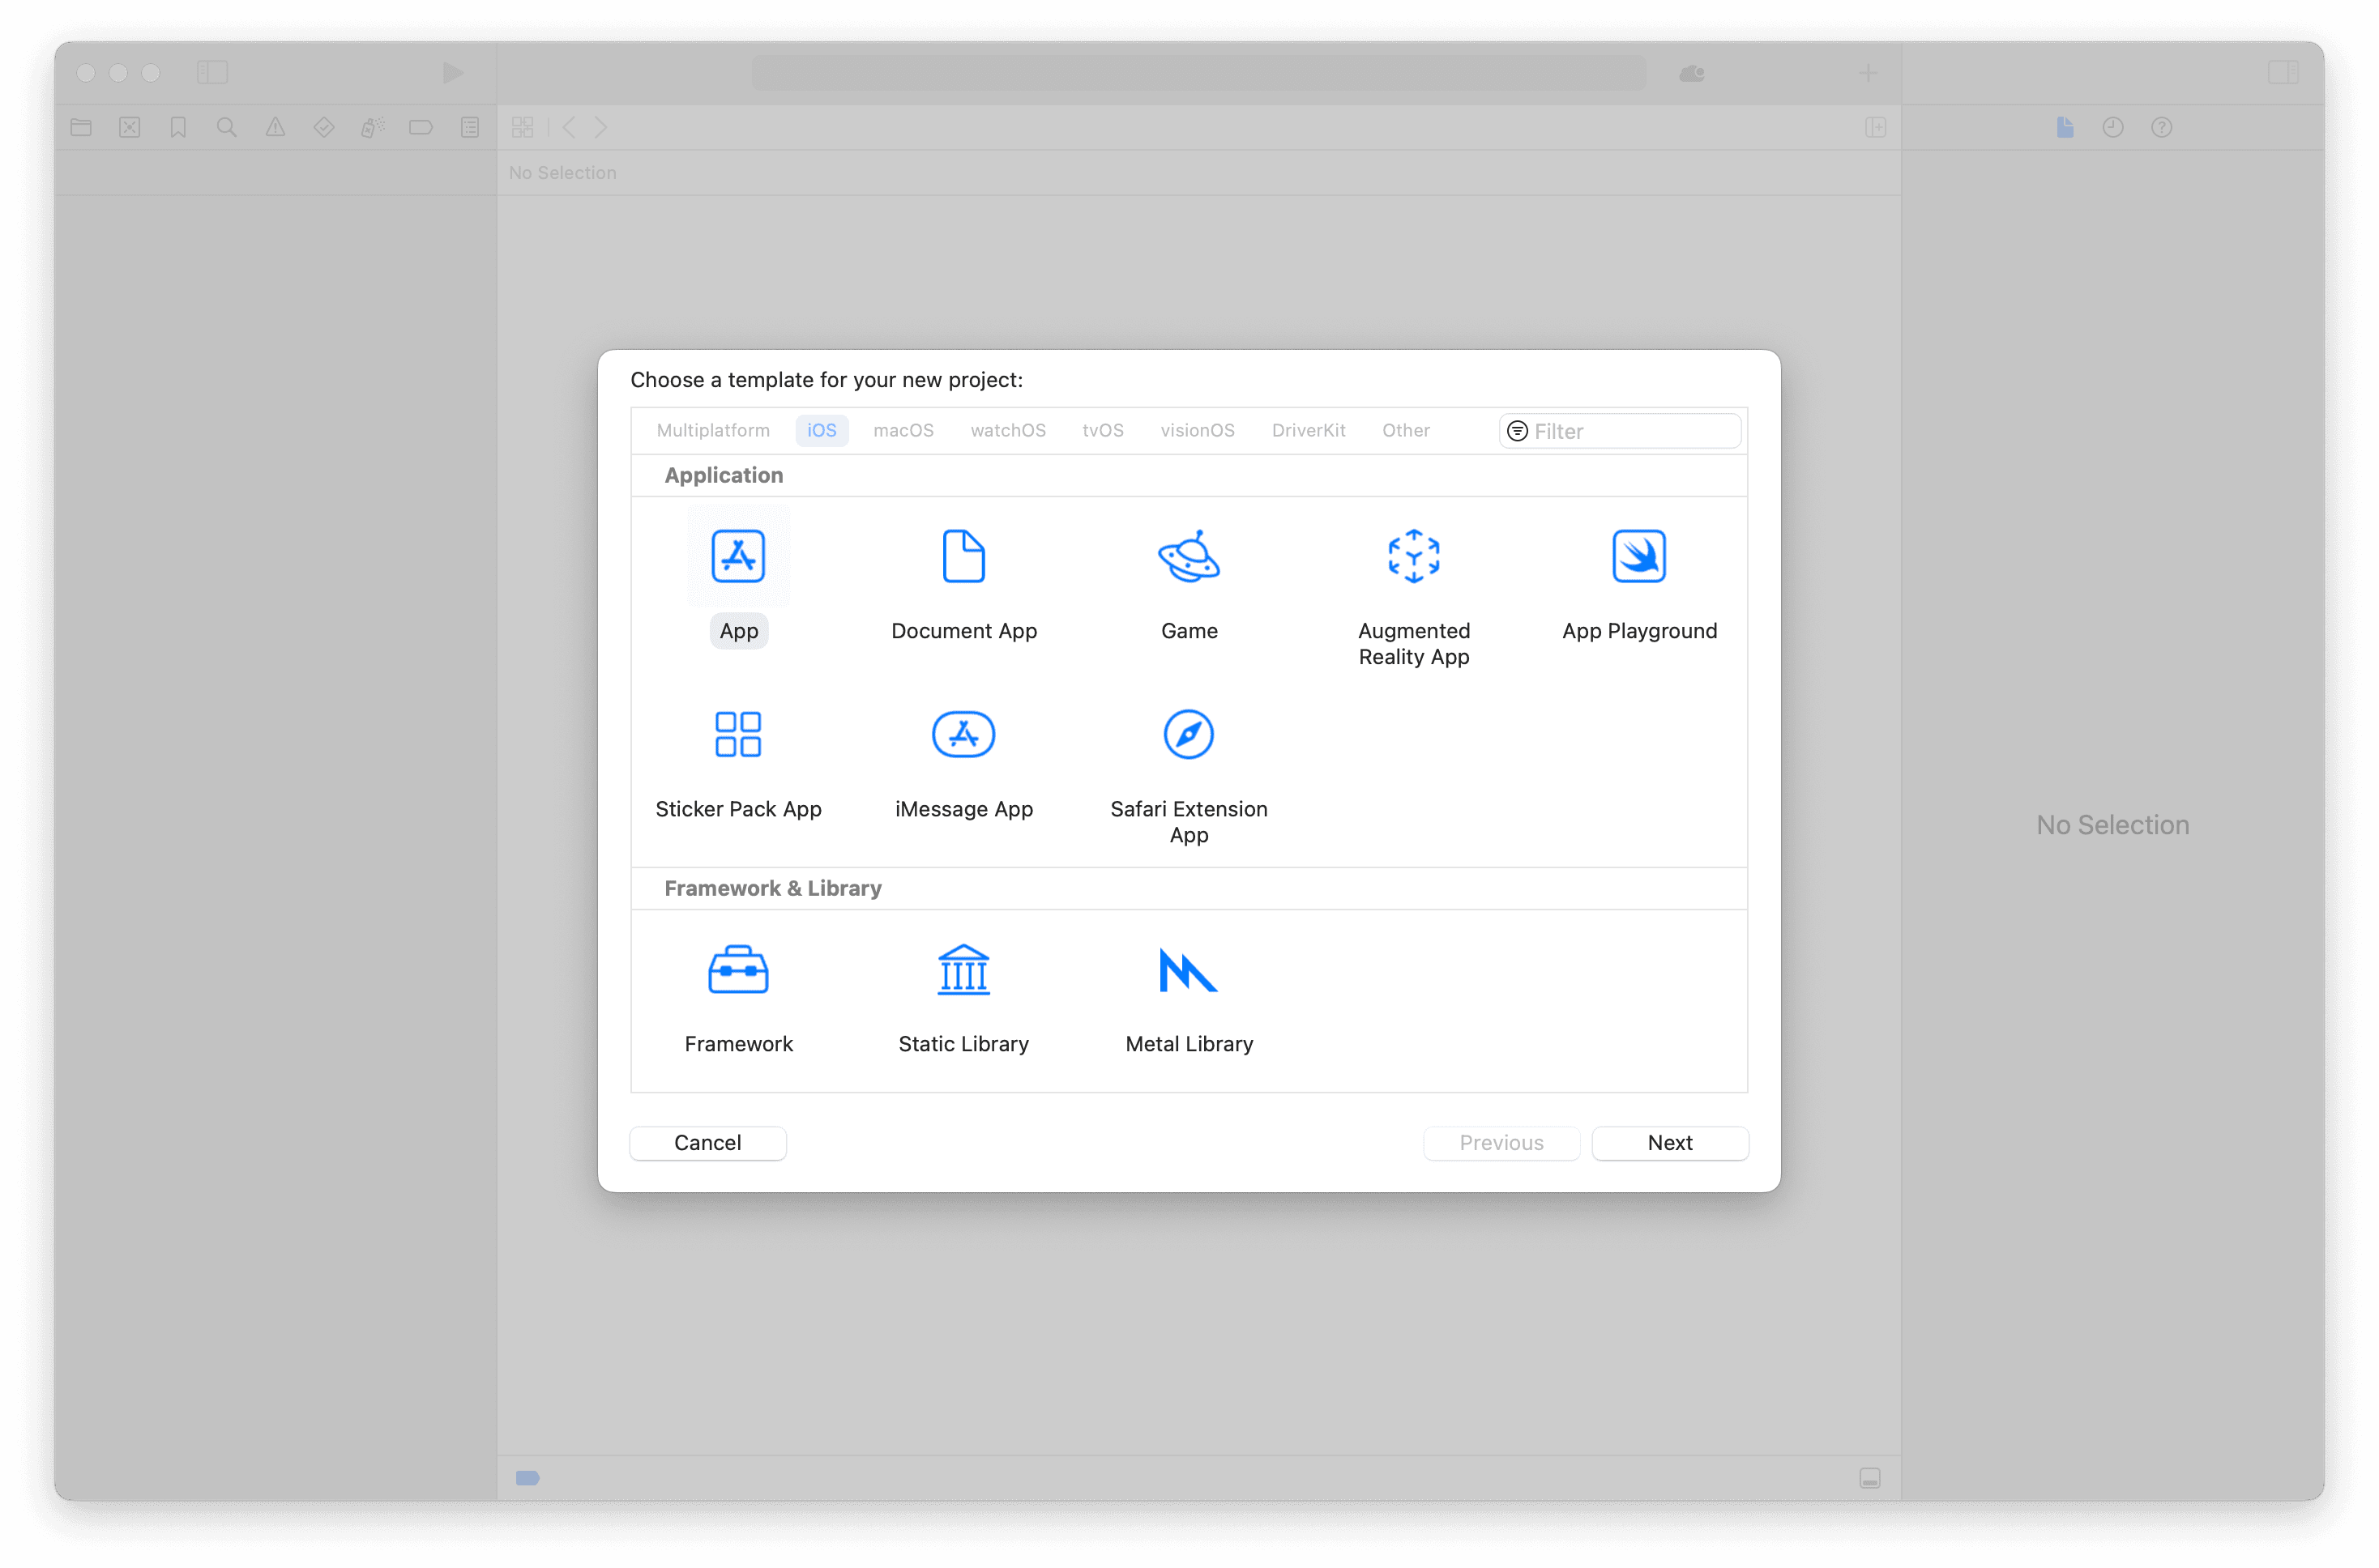
Task: Select the App template icon
Action: (738, 556)
